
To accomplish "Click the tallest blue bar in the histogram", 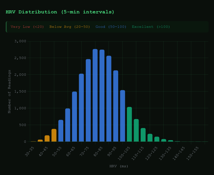I will pyautogui.click(x=95, y=95).
